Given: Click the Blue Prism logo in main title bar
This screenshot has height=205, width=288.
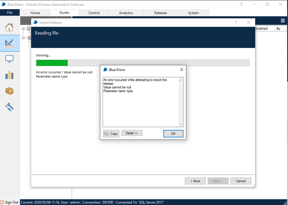Looking at the screenshot, I should coord(4,4).
